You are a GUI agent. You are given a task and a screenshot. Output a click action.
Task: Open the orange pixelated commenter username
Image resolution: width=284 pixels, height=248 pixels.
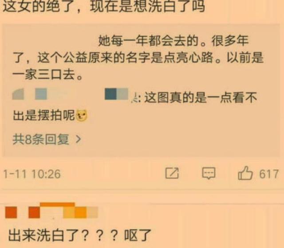pyautogui.click(x=51, y=211)
